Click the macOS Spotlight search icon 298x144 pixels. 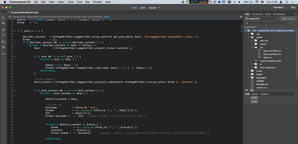(x=286, y=2)
